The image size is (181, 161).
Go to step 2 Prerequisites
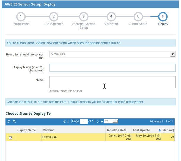tap(54, 17)
